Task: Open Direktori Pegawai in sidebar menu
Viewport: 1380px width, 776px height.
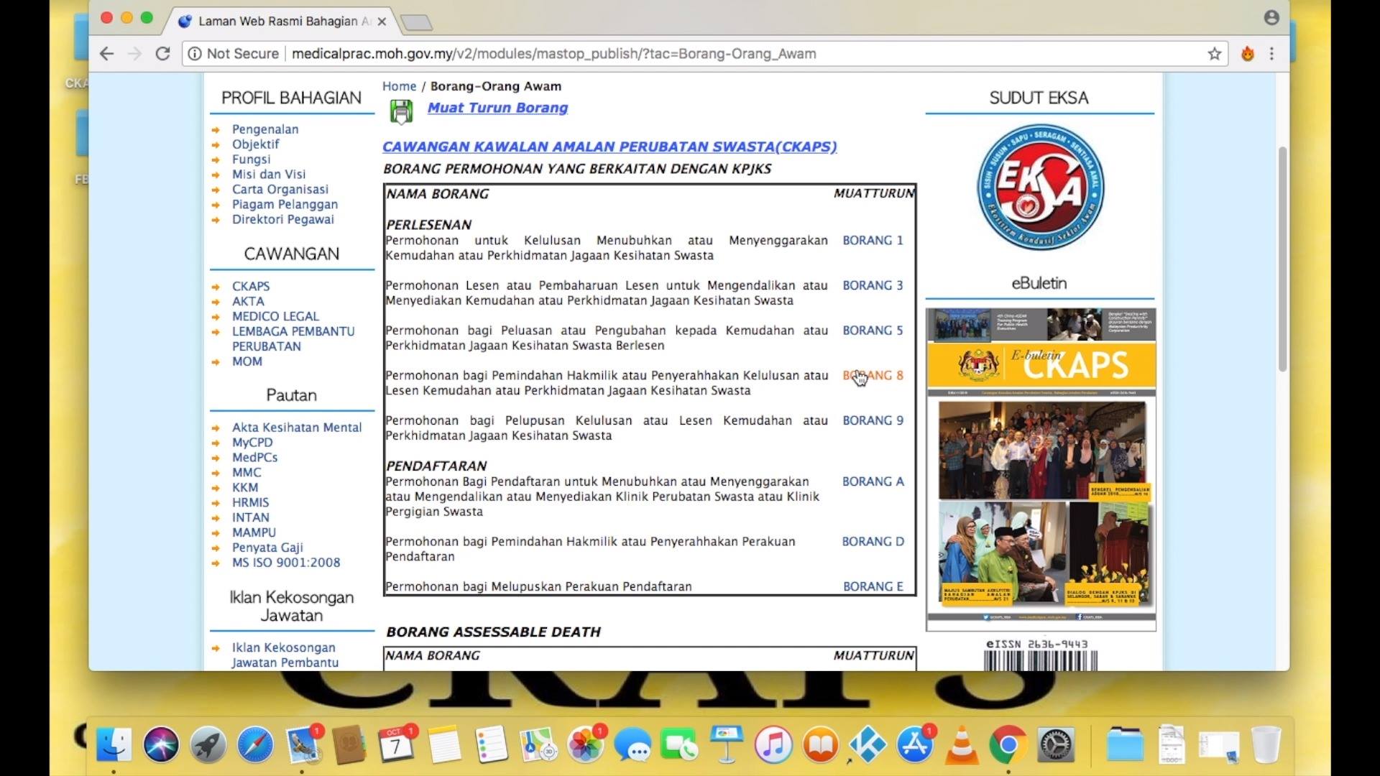Action: point(282,220)
